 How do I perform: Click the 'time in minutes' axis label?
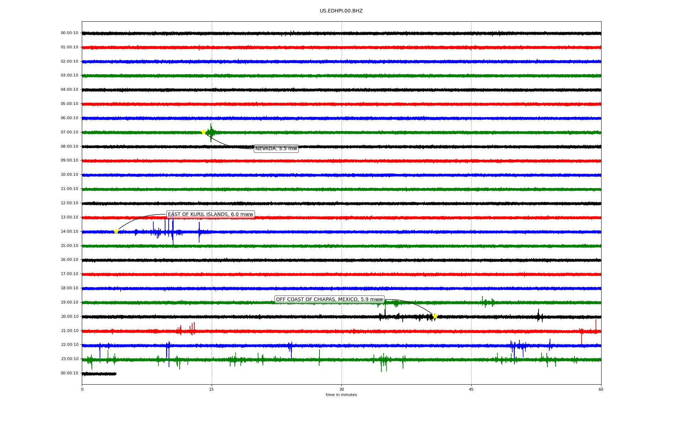click(341, 395)
